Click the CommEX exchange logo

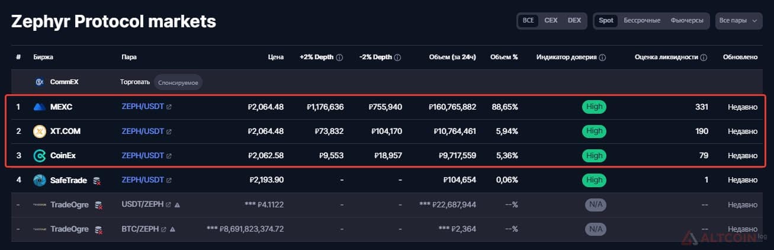point(40,82)
